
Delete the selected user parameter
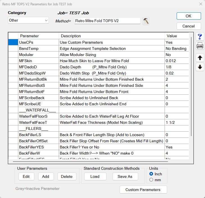coord(67,176)
